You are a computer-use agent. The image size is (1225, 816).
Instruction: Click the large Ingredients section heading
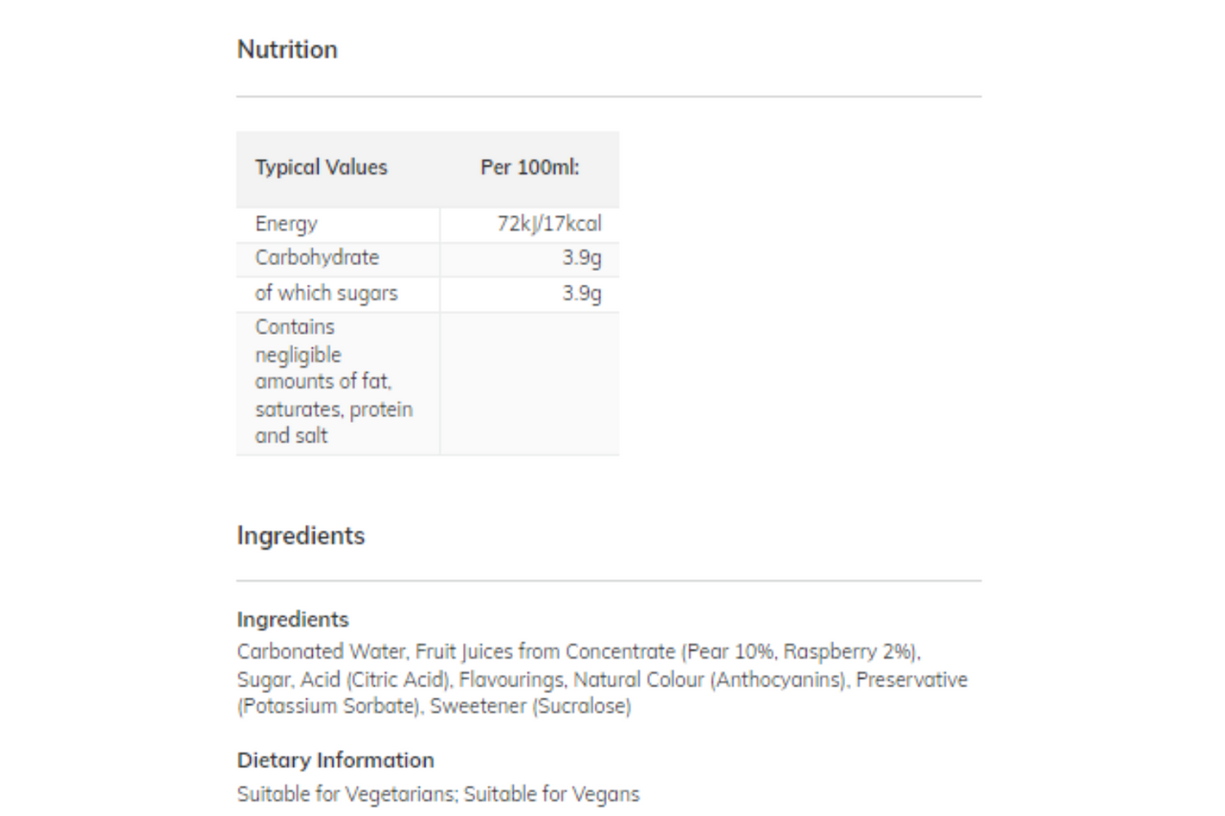pyautogui.click(x=301, y=536)
